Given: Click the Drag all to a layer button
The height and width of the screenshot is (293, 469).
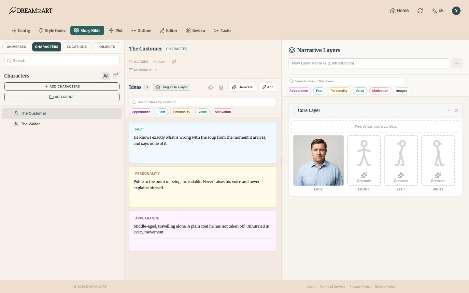Looking at the screenshot, I should pyautogui.click(x=172, y=87).
